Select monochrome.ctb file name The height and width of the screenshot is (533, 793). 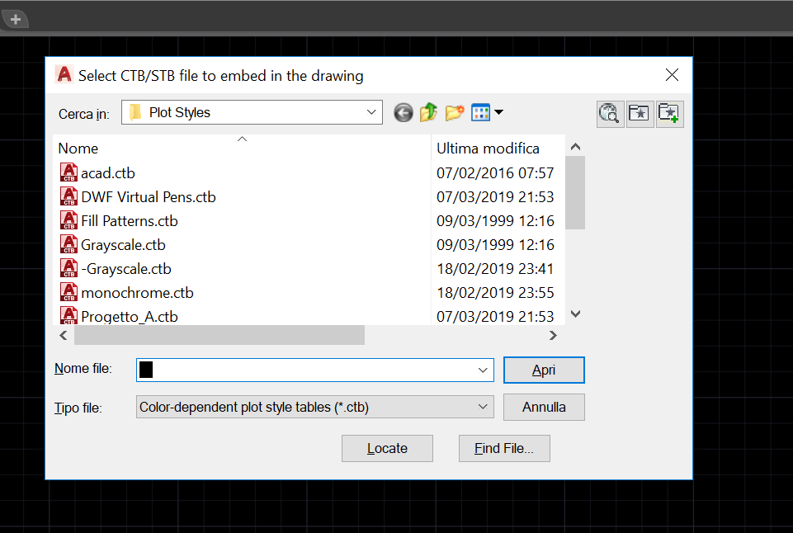click(138, 293)
